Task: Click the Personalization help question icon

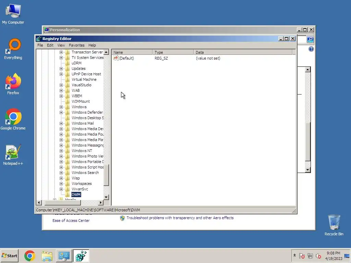Action: click(x=311, y=49)
